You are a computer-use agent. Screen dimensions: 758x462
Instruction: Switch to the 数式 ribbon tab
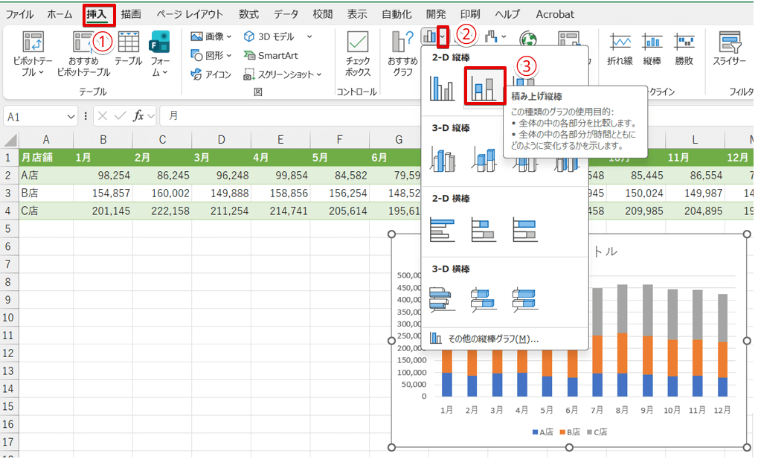(248, 14)
